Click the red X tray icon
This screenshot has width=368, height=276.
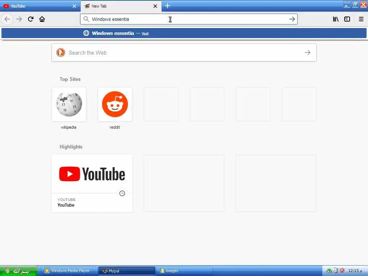tap(342, 271)
